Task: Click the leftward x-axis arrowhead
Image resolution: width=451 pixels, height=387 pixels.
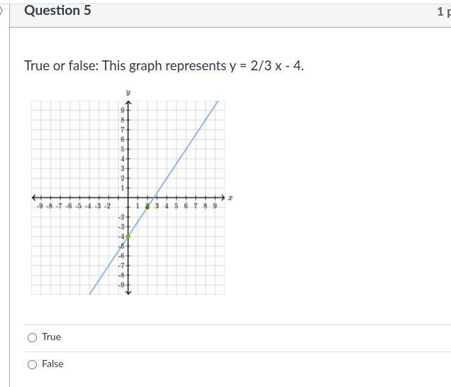Action: point(34,197)
